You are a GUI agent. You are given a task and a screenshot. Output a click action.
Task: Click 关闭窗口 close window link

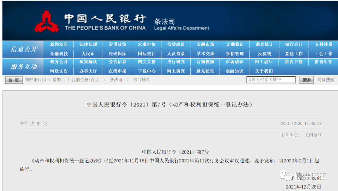tap(313, 135)
